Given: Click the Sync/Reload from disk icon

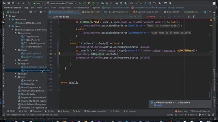Looking at the screenshot, I should (13, 3).
